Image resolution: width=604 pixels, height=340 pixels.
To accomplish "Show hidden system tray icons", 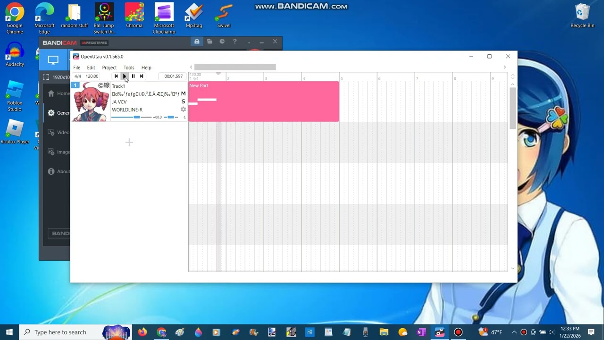I will point(514,332).
